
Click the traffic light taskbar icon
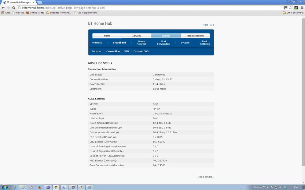90,187
